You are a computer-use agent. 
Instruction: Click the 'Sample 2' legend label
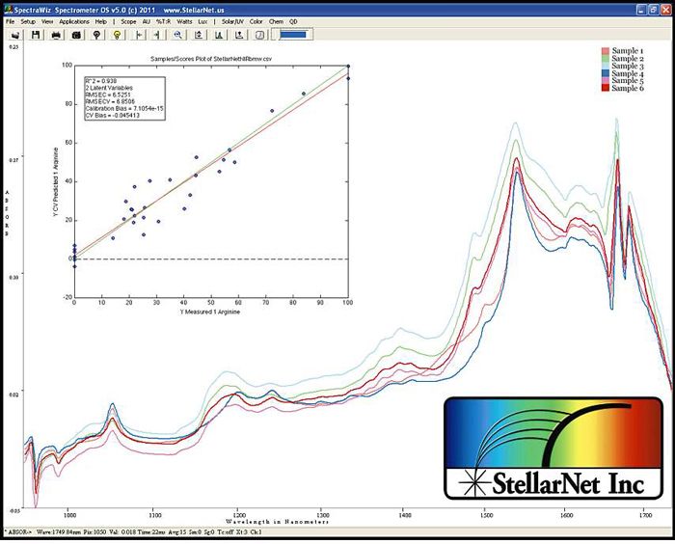tap(628, 59)
